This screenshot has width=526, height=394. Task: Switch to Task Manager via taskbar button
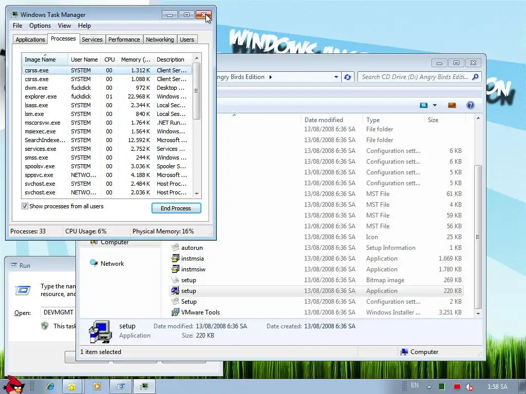[144, 386]
